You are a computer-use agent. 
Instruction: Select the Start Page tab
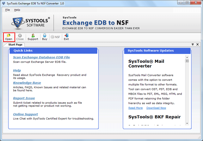15,45
